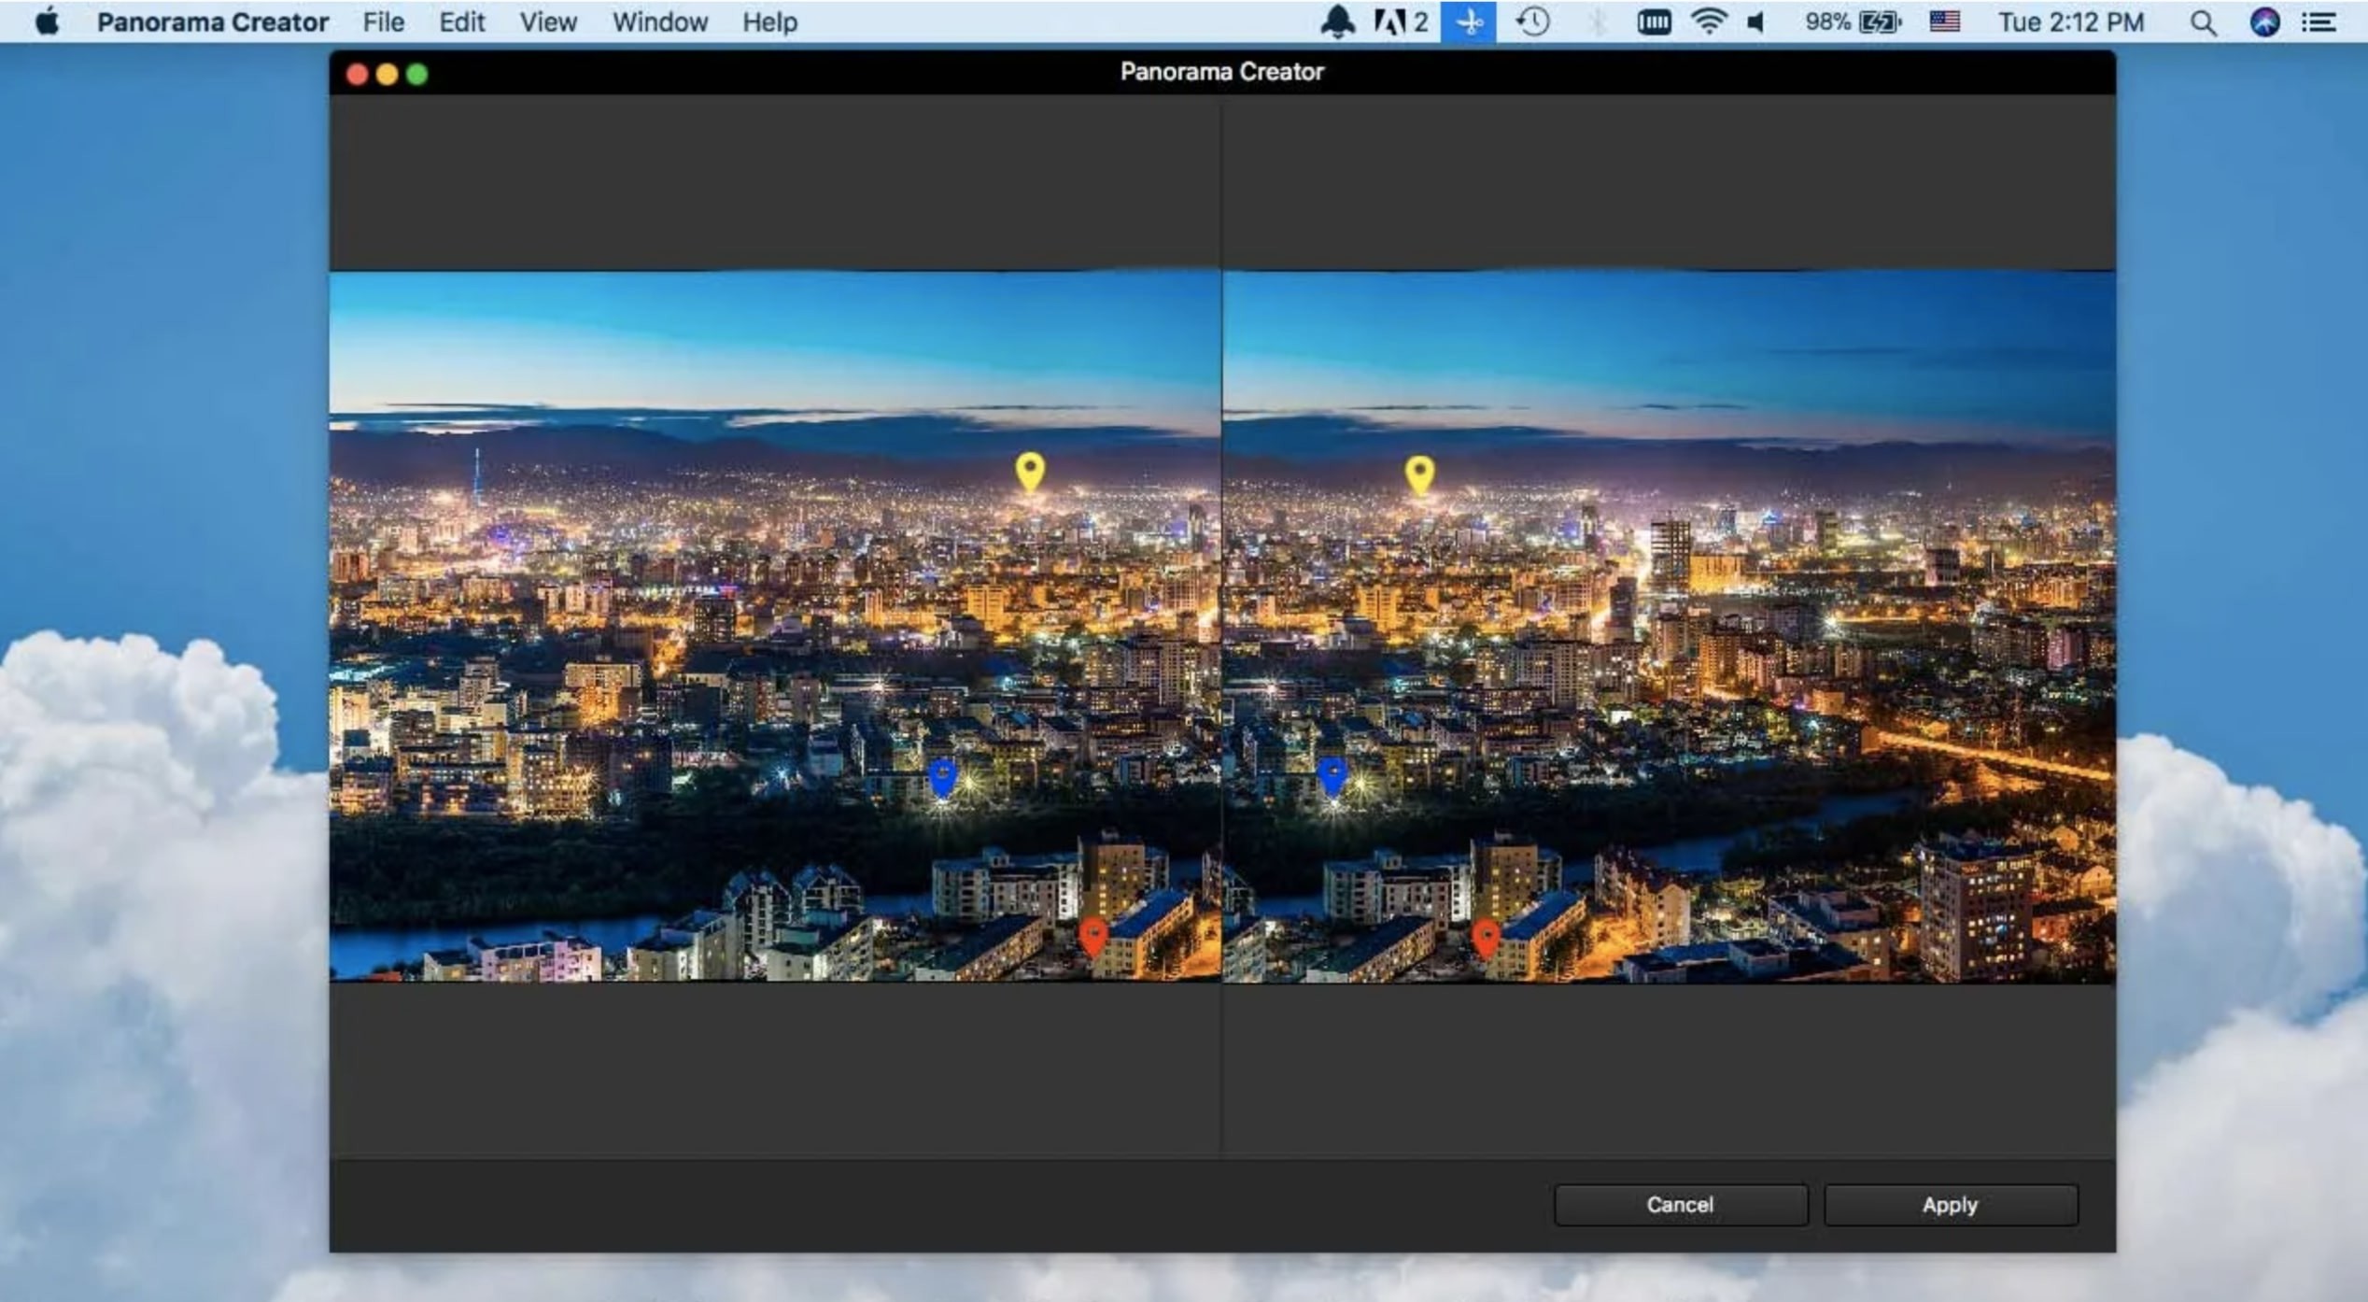Select the blue marker pin in right image
This screenshot has height=1302, width=2368.
1332,775
